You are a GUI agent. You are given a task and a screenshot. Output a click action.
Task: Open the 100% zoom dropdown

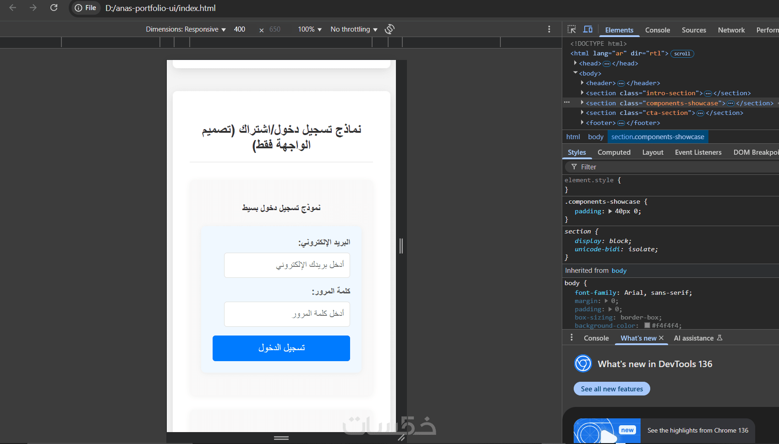click(x=310, y=29)
